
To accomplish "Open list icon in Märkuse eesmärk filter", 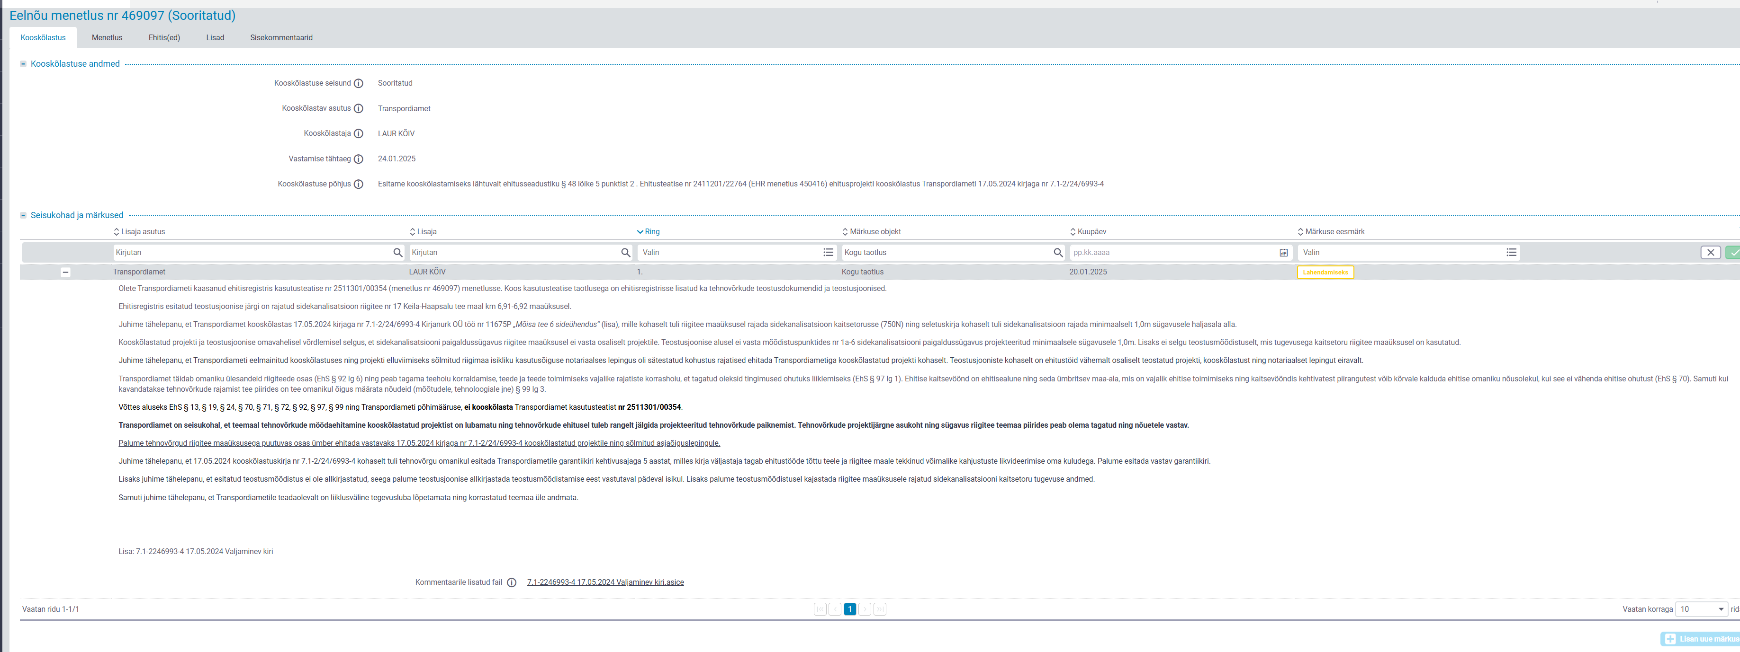I will (x=1512, y=253).
